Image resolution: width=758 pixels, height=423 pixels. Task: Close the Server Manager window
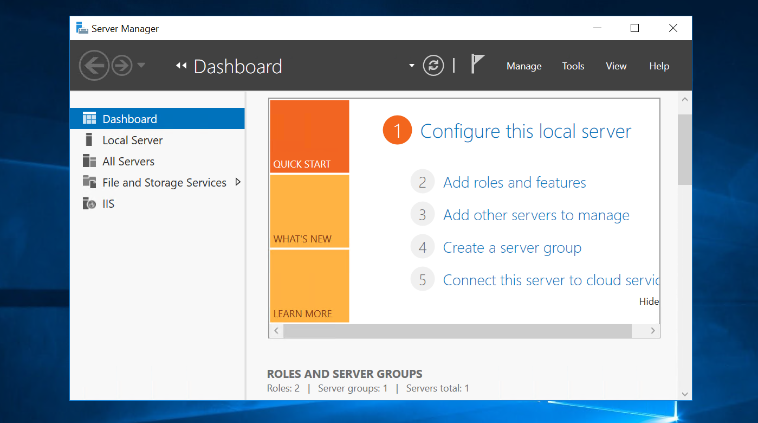[673, 28]
